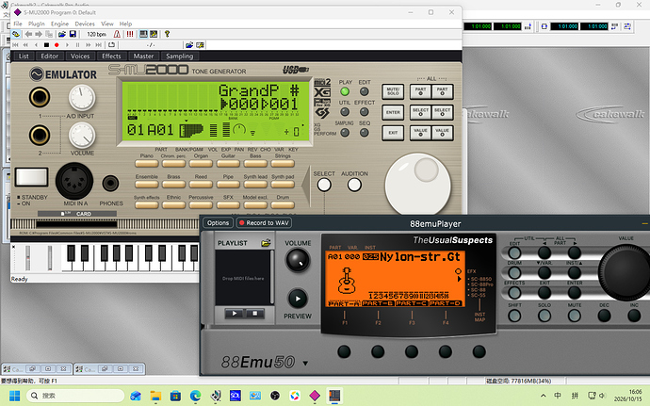Switch to the Voices tab
Viewport: 650px width, 406px height.
click(x=80, y=56)
